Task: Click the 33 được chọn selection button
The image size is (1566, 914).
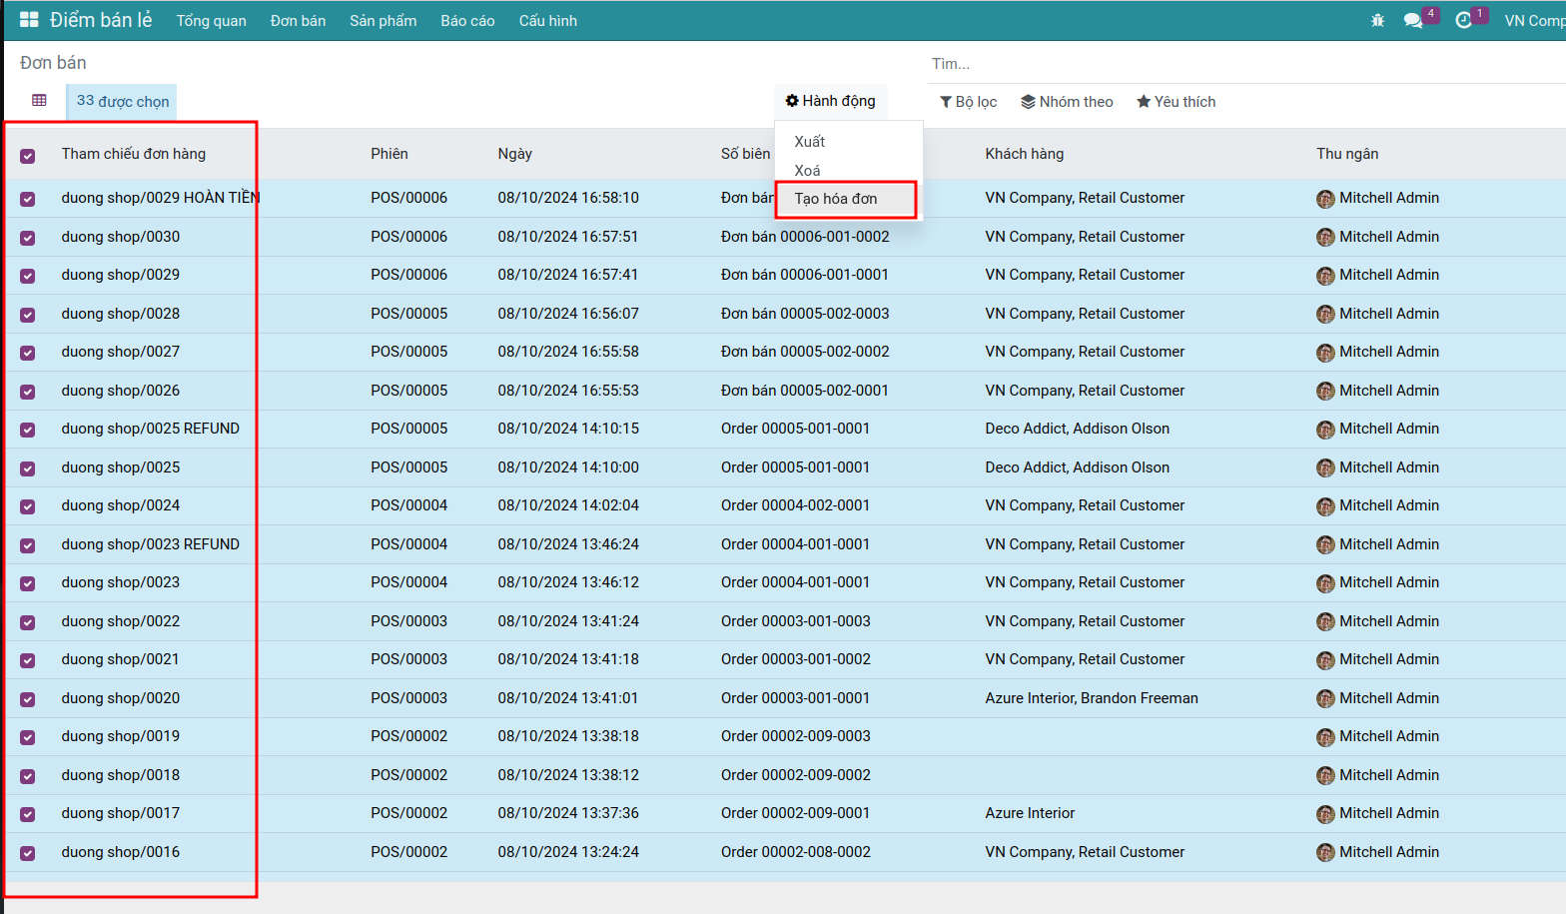Action: click(122, 102)
